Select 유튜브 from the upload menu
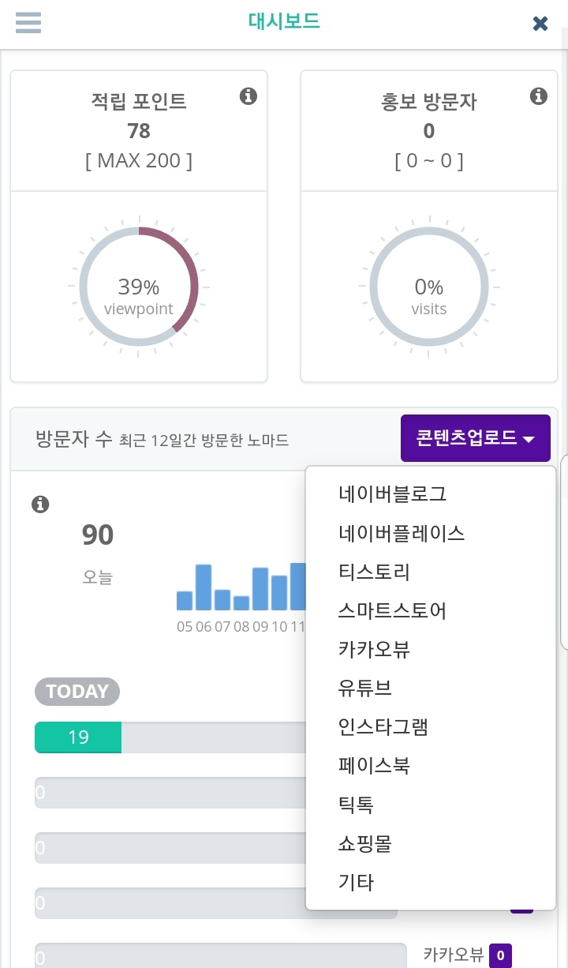 click(364, 688)
